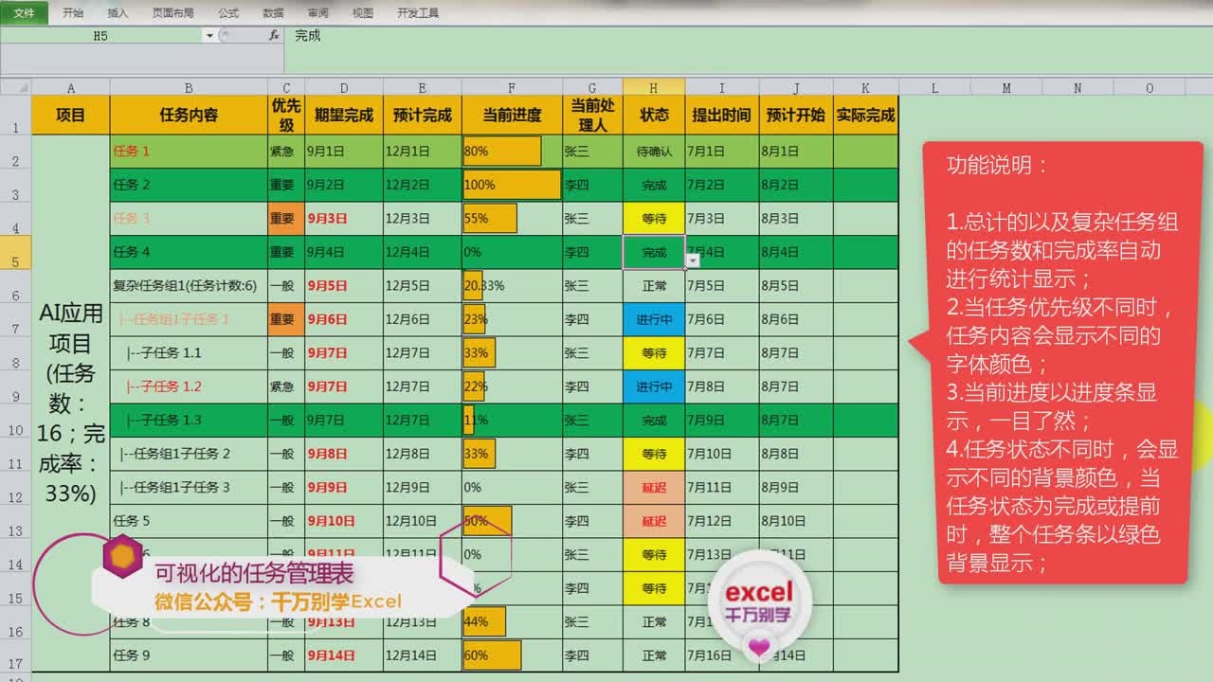This screenshot has width=1213, height=682.
Task: Click the 55% progress bar cell
Action: click(x=512, y=219)
